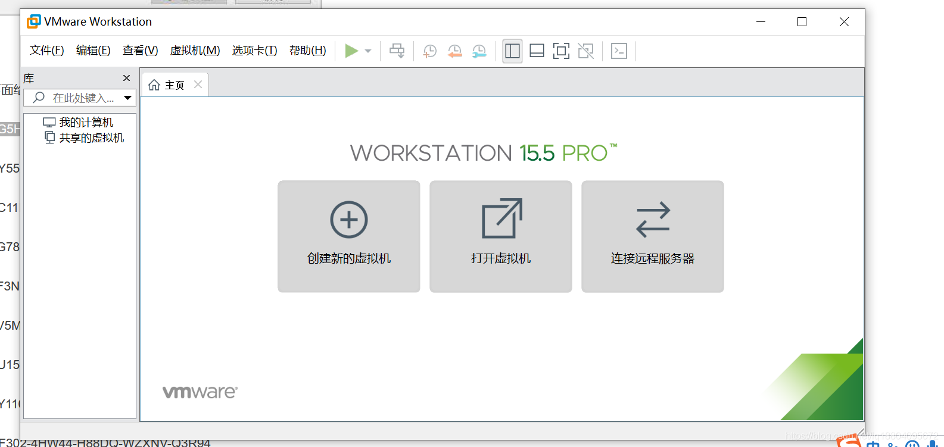Image resolution: width=944 pixels, height=447 pixels.
Task: Click the VMware Workstation title bar app icon
Action: point(34,21)
